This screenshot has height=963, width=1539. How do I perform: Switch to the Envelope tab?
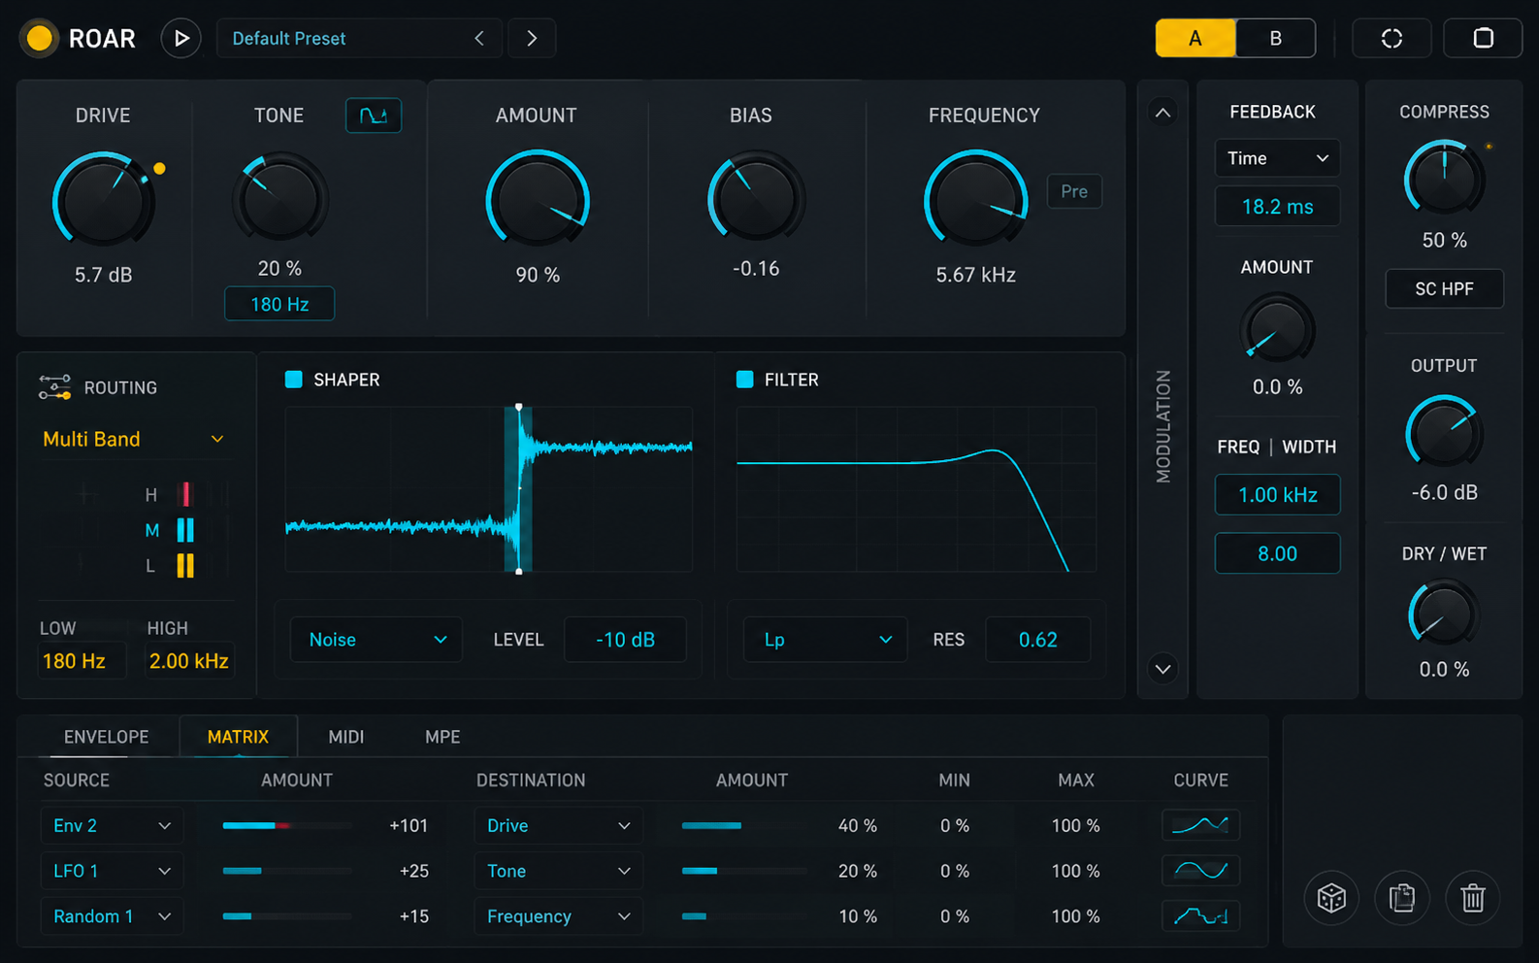pos(106,737)
